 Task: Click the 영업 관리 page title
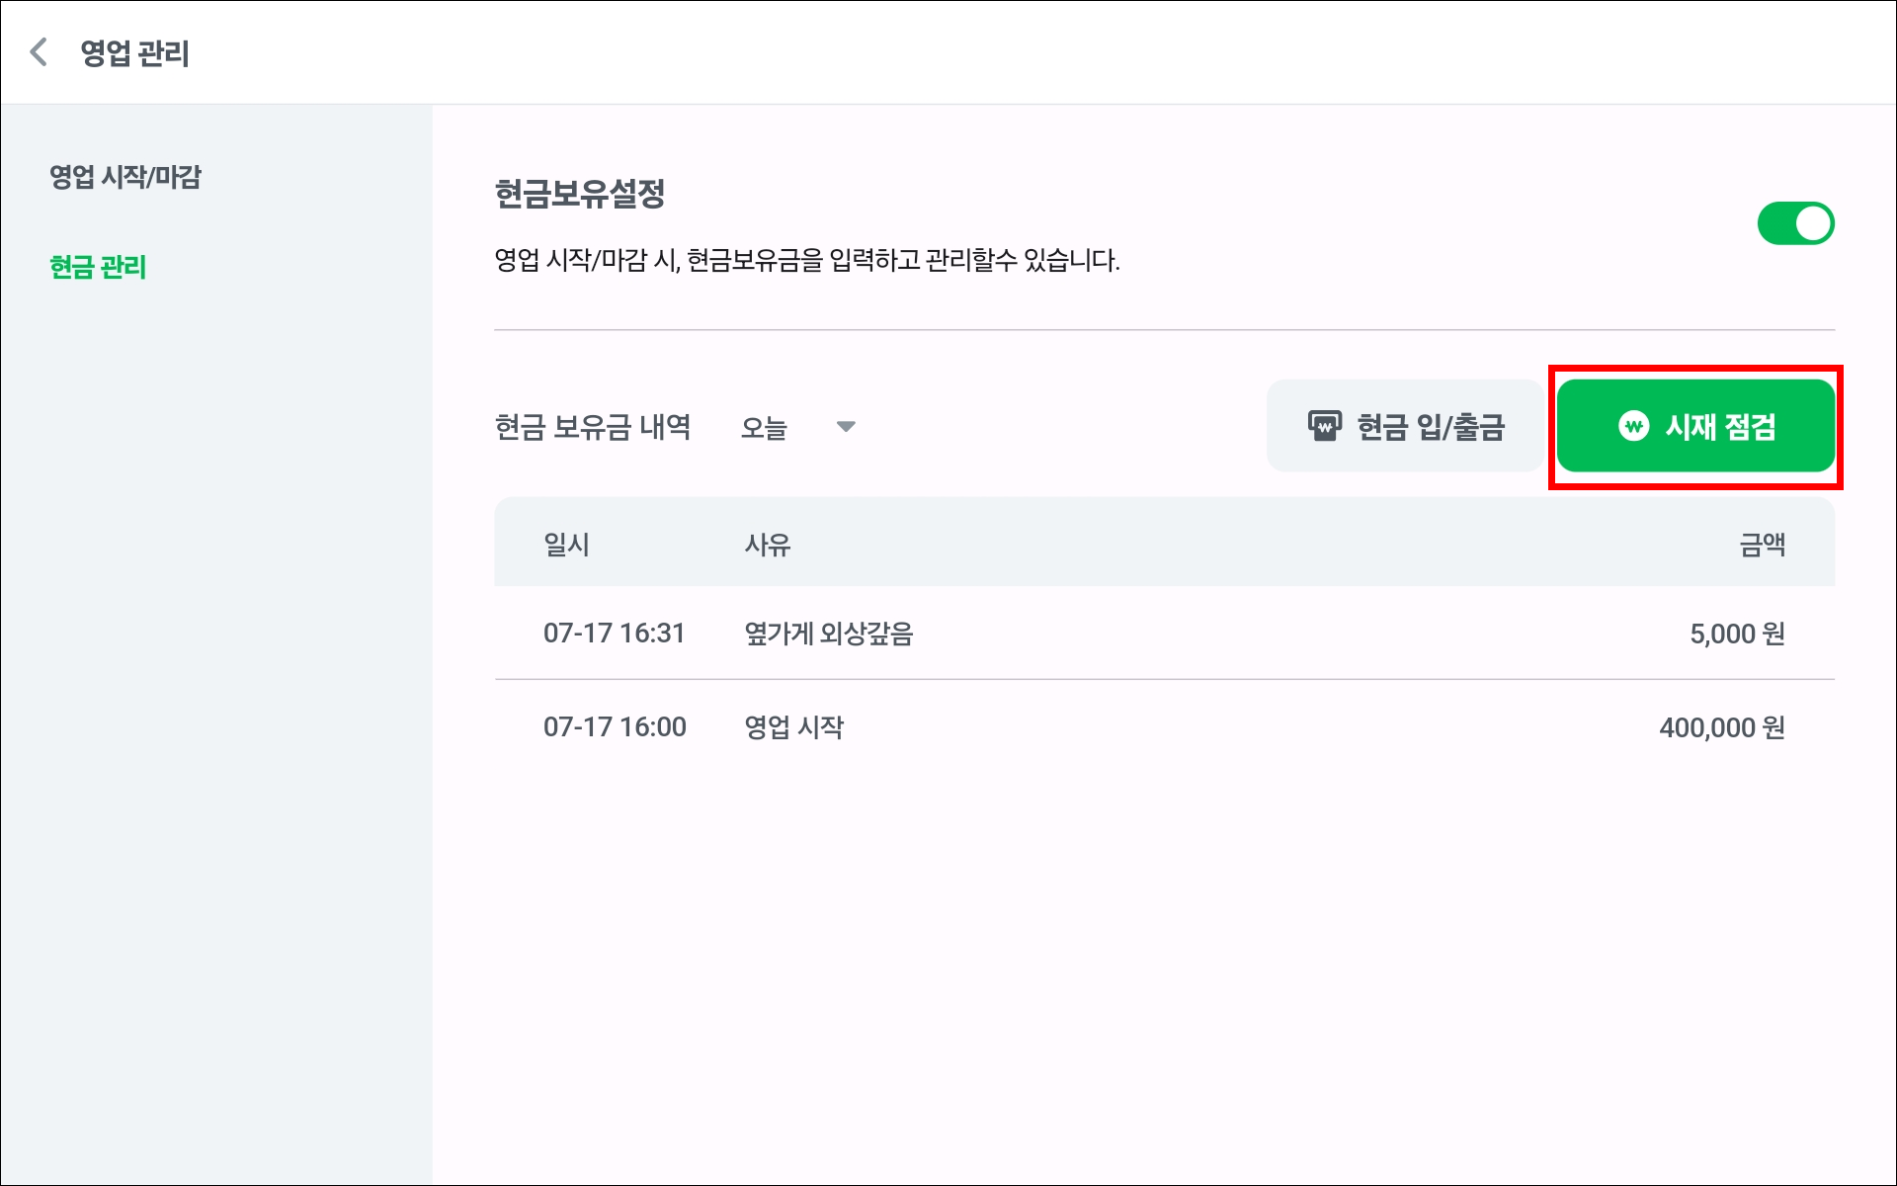coord(134,53)
